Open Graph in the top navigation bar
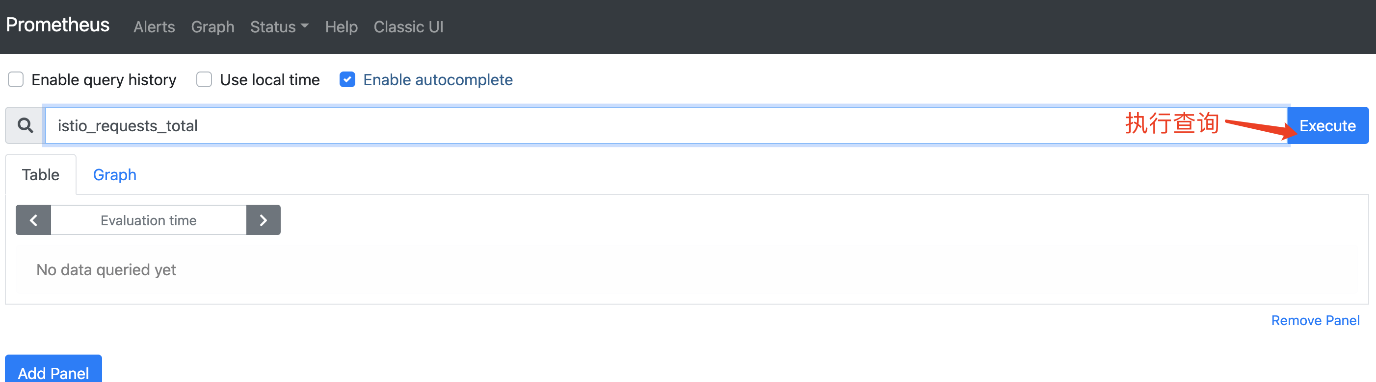 pyautogui.click(x=212, y=26)
